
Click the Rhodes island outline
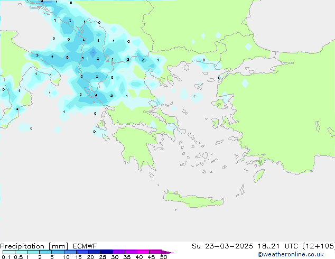pos(259,175)
